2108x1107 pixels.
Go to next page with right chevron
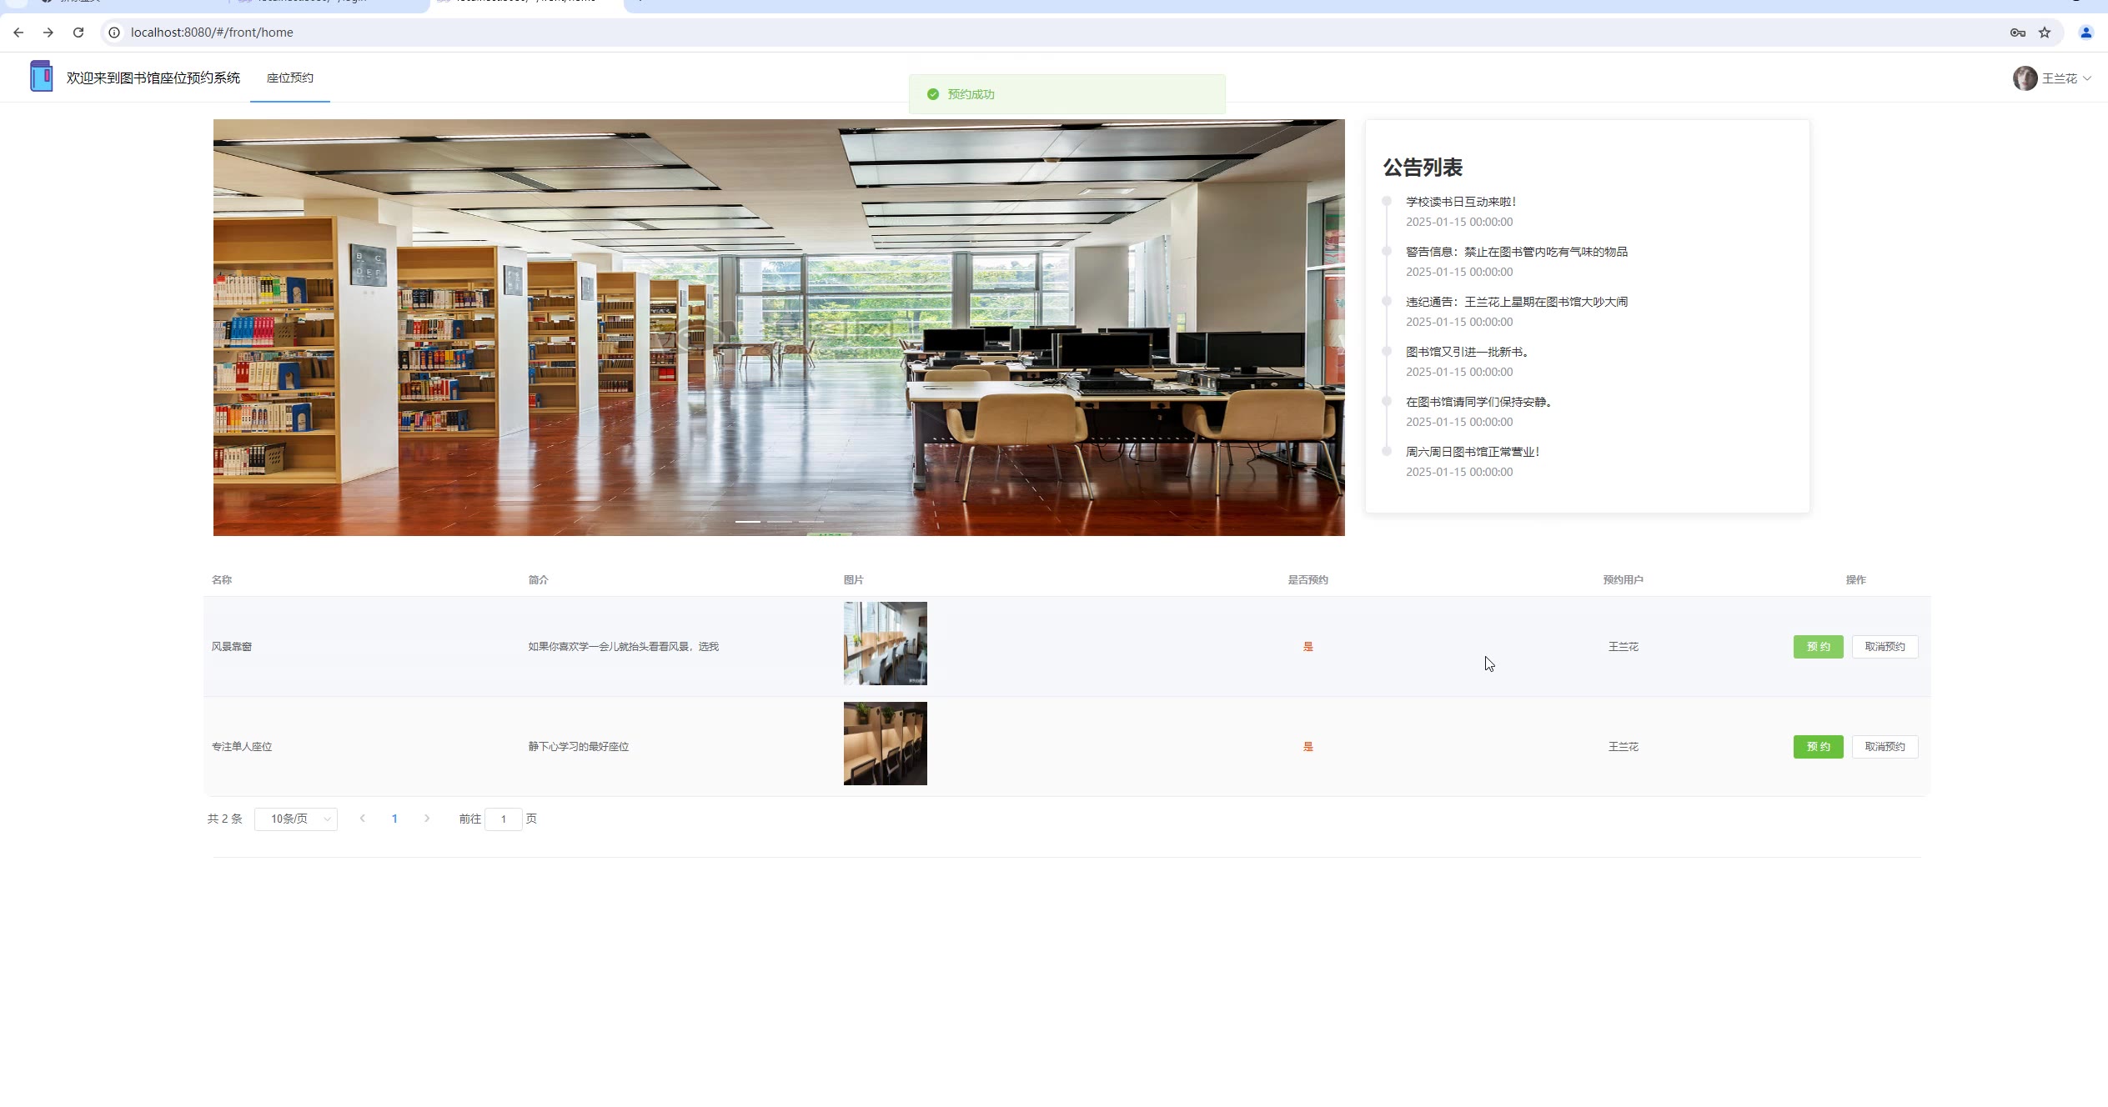427,819
